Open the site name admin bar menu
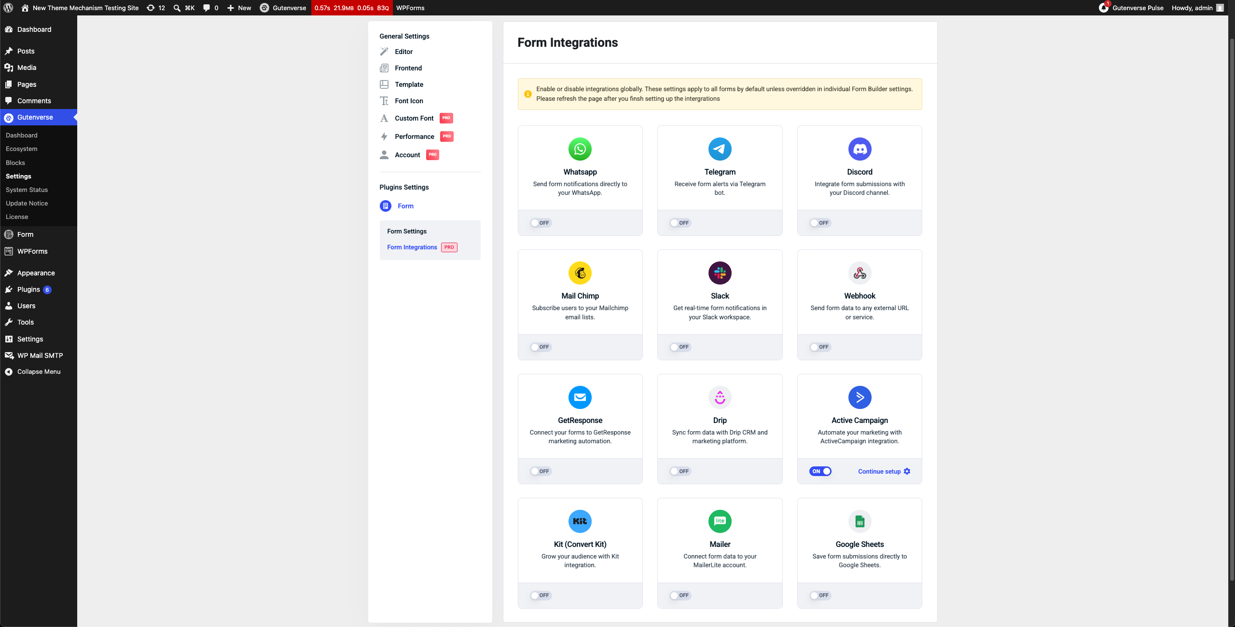This screenshot has height=627, width=1235. (80, 8)
